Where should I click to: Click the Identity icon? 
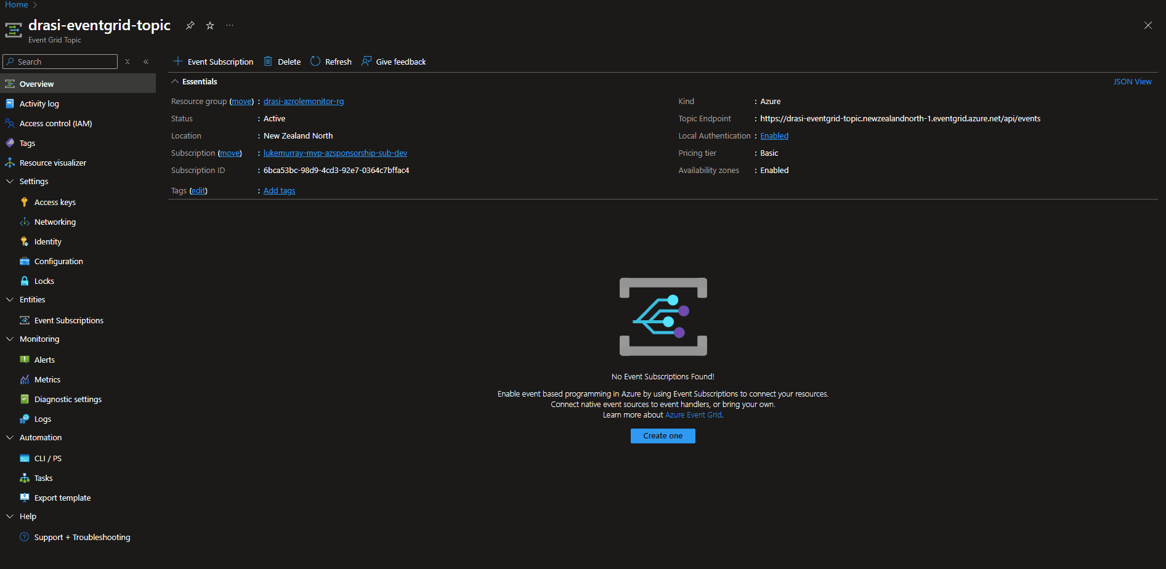25,241
